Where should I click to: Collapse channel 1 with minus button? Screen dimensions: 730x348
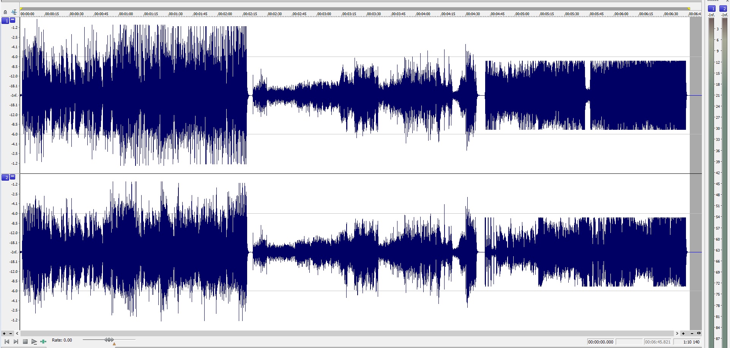click(13, 20)
